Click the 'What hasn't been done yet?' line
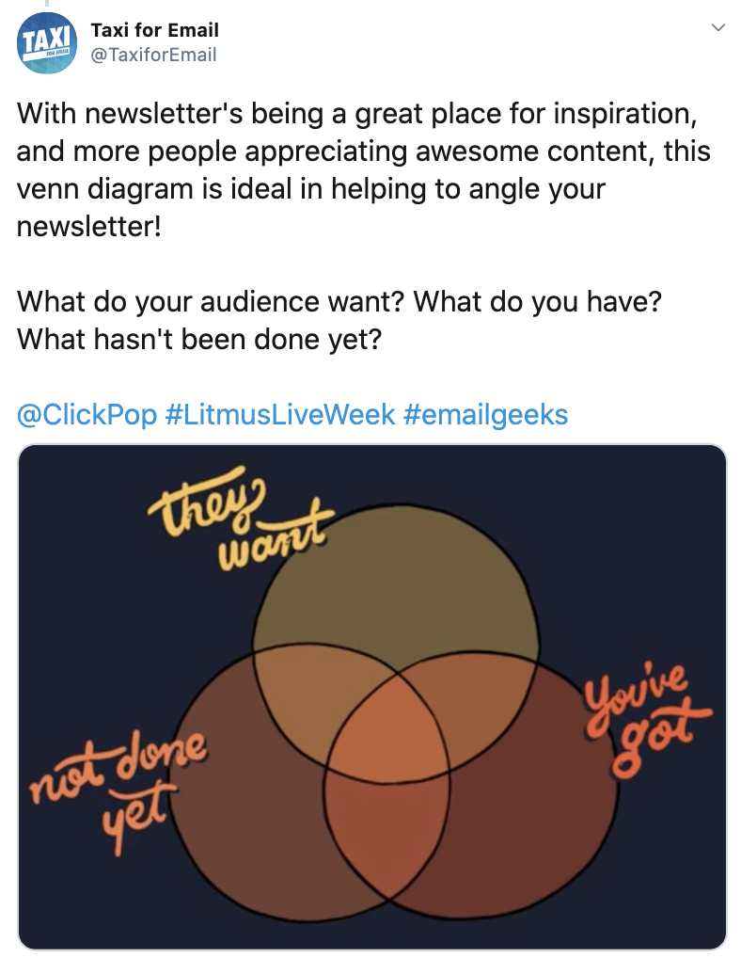The width and height of the screenshot is (741, 958). 199,339
